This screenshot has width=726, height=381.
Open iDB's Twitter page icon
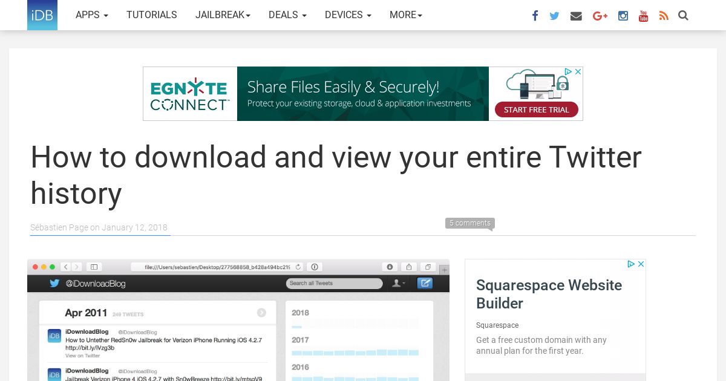554,16
